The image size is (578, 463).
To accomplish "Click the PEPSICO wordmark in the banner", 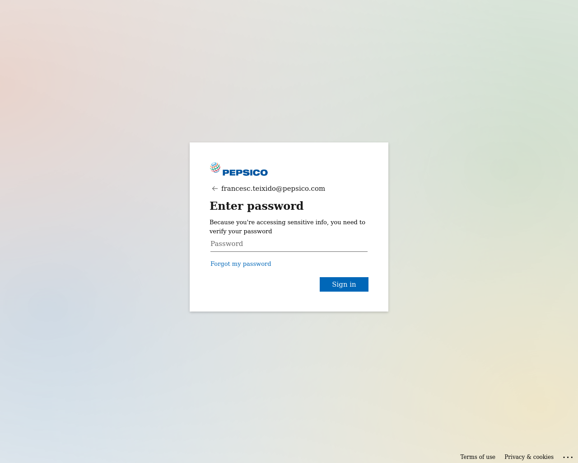I will [245, 172].
